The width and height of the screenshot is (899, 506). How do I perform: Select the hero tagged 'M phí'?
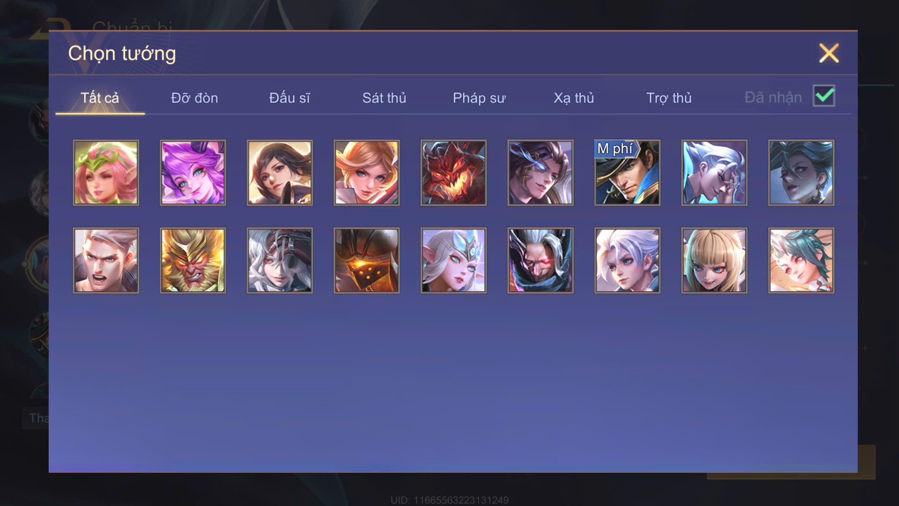pyautogui.click(x=627, y=173)
